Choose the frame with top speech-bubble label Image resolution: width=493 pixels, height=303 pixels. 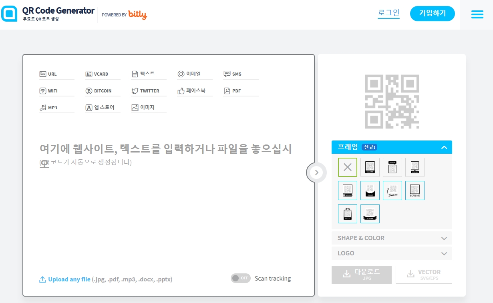[x=392, y=167]
